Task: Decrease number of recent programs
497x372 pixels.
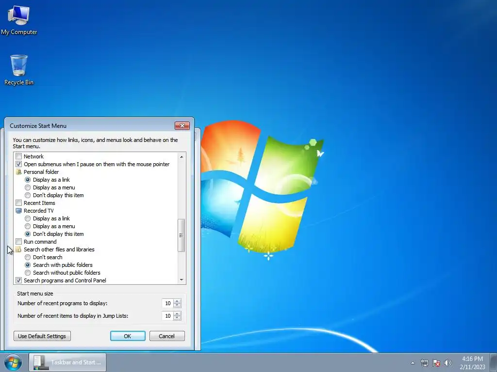Action: (177, 305)
